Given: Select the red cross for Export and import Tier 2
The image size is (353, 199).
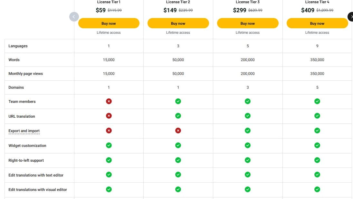Looking at the screenshot, I should coord(178,131).
